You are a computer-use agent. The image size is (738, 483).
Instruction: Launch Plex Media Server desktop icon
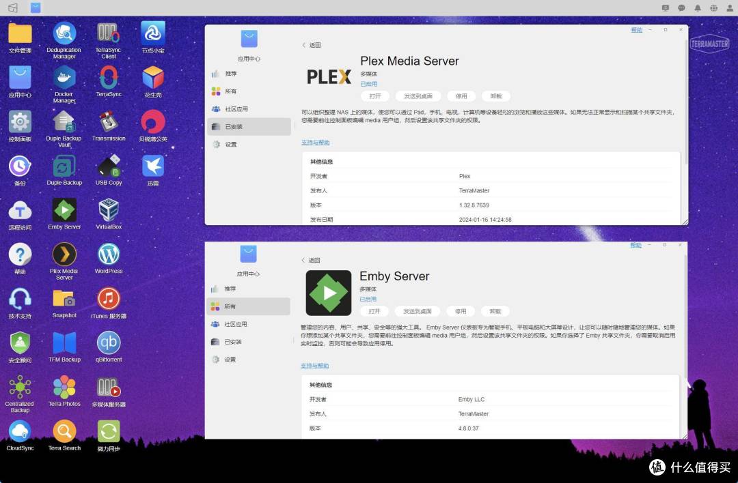tap(64, 254)
